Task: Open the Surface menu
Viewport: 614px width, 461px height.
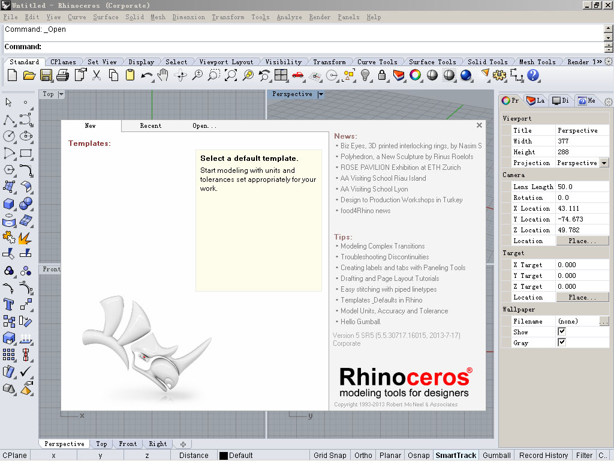Action: (106, 17)
